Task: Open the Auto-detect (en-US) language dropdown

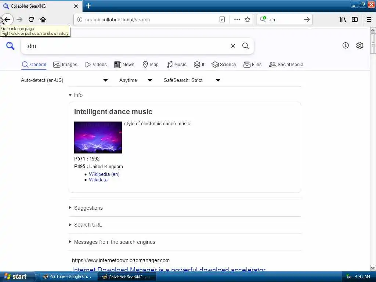Action: [65, 80]
